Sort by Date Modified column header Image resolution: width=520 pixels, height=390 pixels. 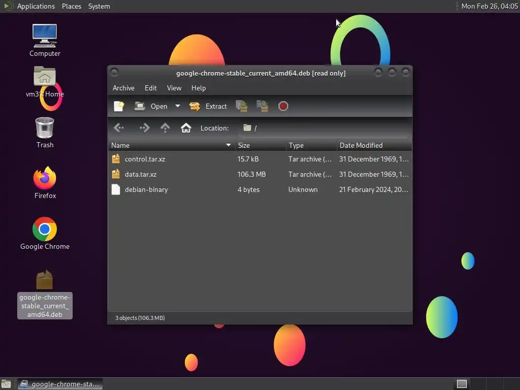374,145
